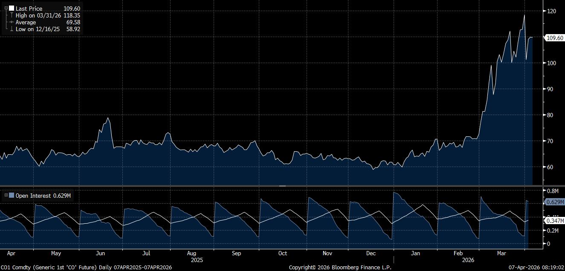Select the Average line icon in legend
This screenshot has height=271, width=565.
coord(12,22)
